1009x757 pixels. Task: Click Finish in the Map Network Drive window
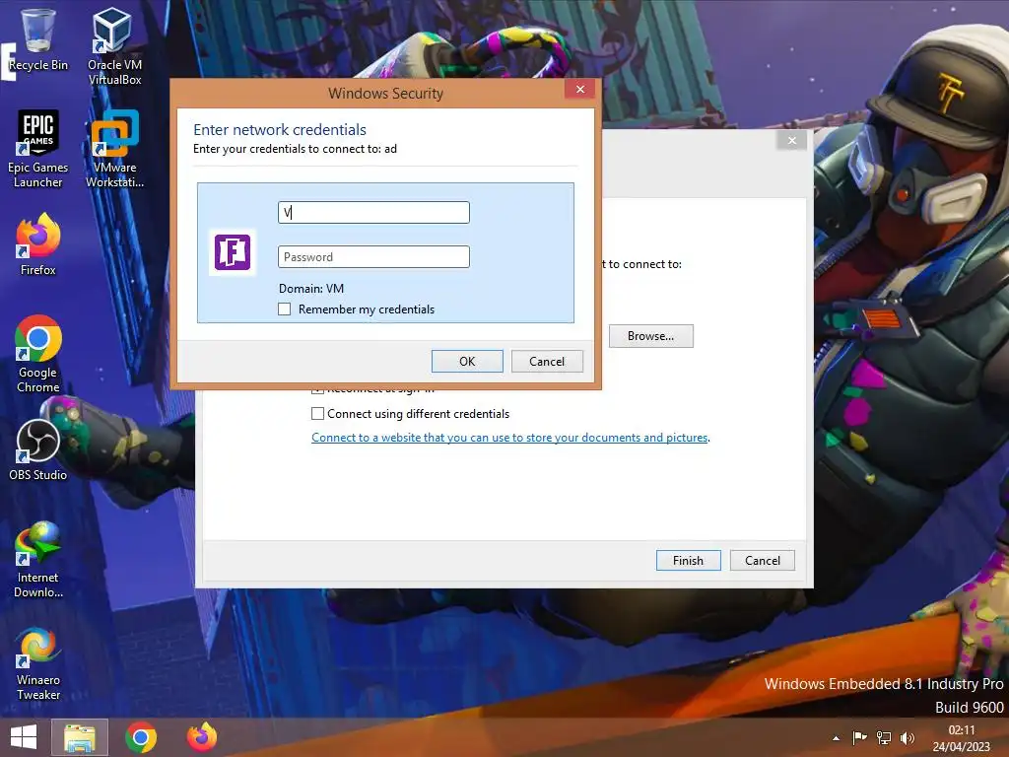coord(688,560)
